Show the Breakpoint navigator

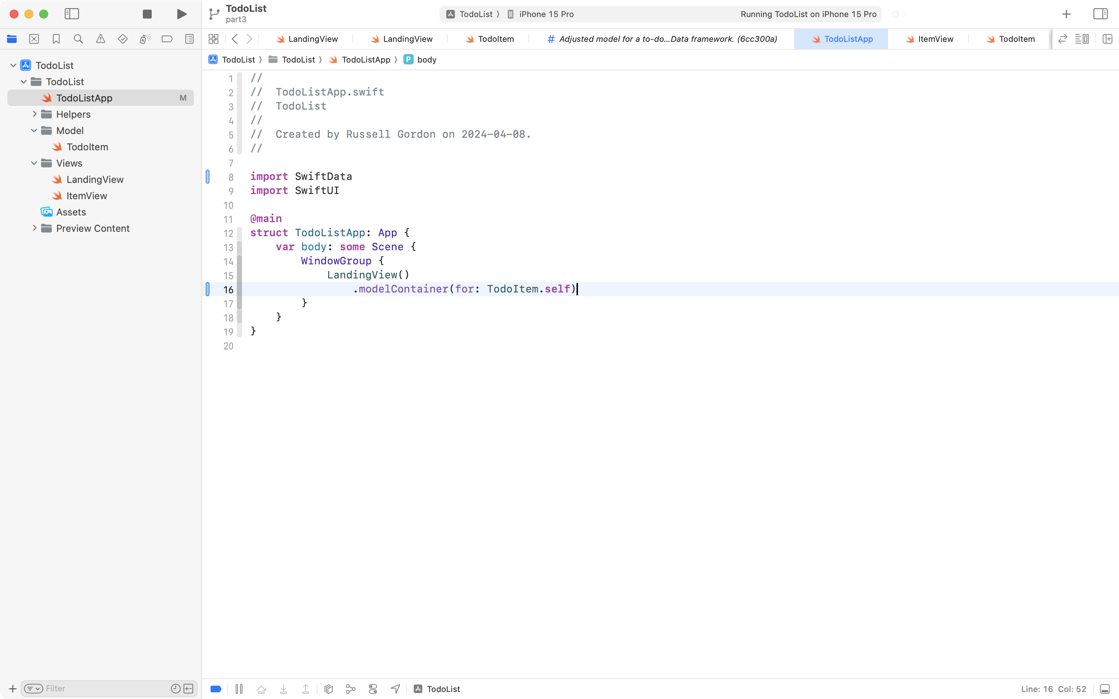point(167,39)
